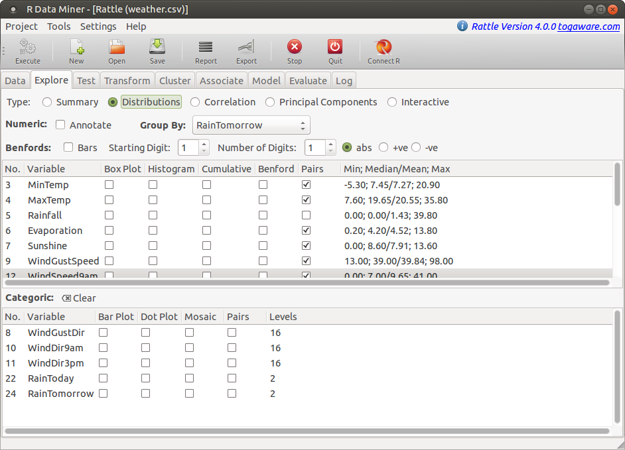
Task: Open a project using the Open icon
Action: 117,48
